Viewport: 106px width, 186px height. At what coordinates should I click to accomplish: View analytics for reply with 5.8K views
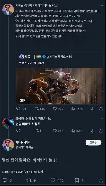pos(73,131)
